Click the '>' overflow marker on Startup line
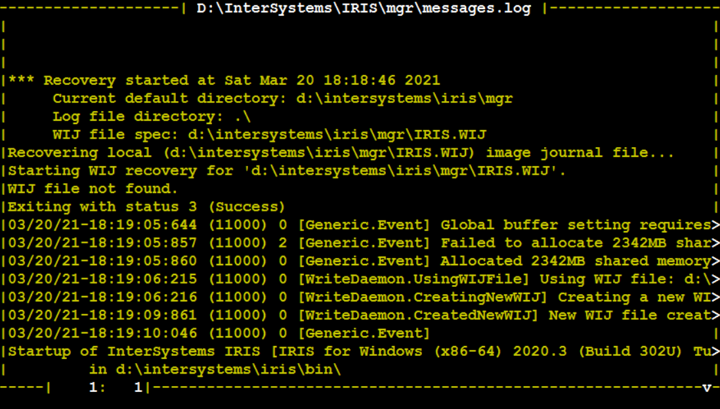720x409 pixels. coord(715,351)
